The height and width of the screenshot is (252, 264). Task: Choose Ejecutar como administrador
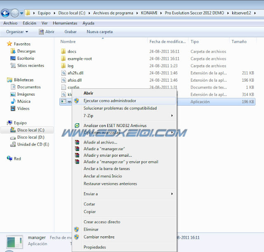124,101
